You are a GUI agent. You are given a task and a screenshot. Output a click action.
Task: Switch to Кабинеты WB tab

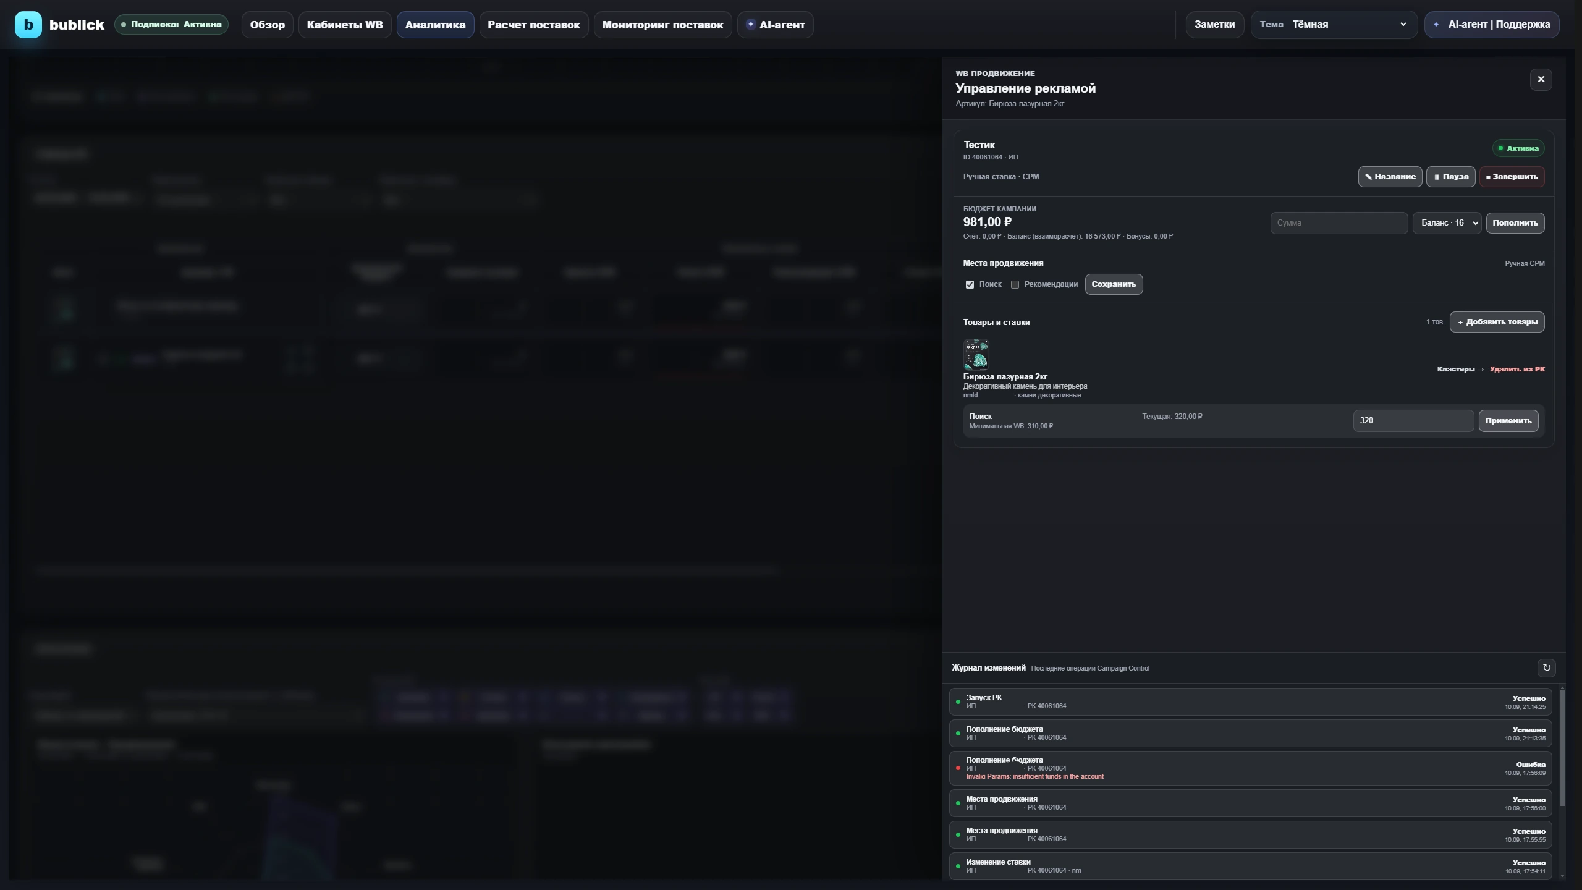(345, 25)
